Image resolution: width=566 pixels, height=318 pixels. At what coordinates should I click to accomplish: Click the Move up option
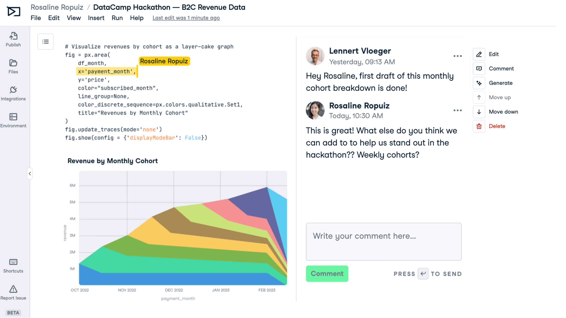click(x=500, y=97)
